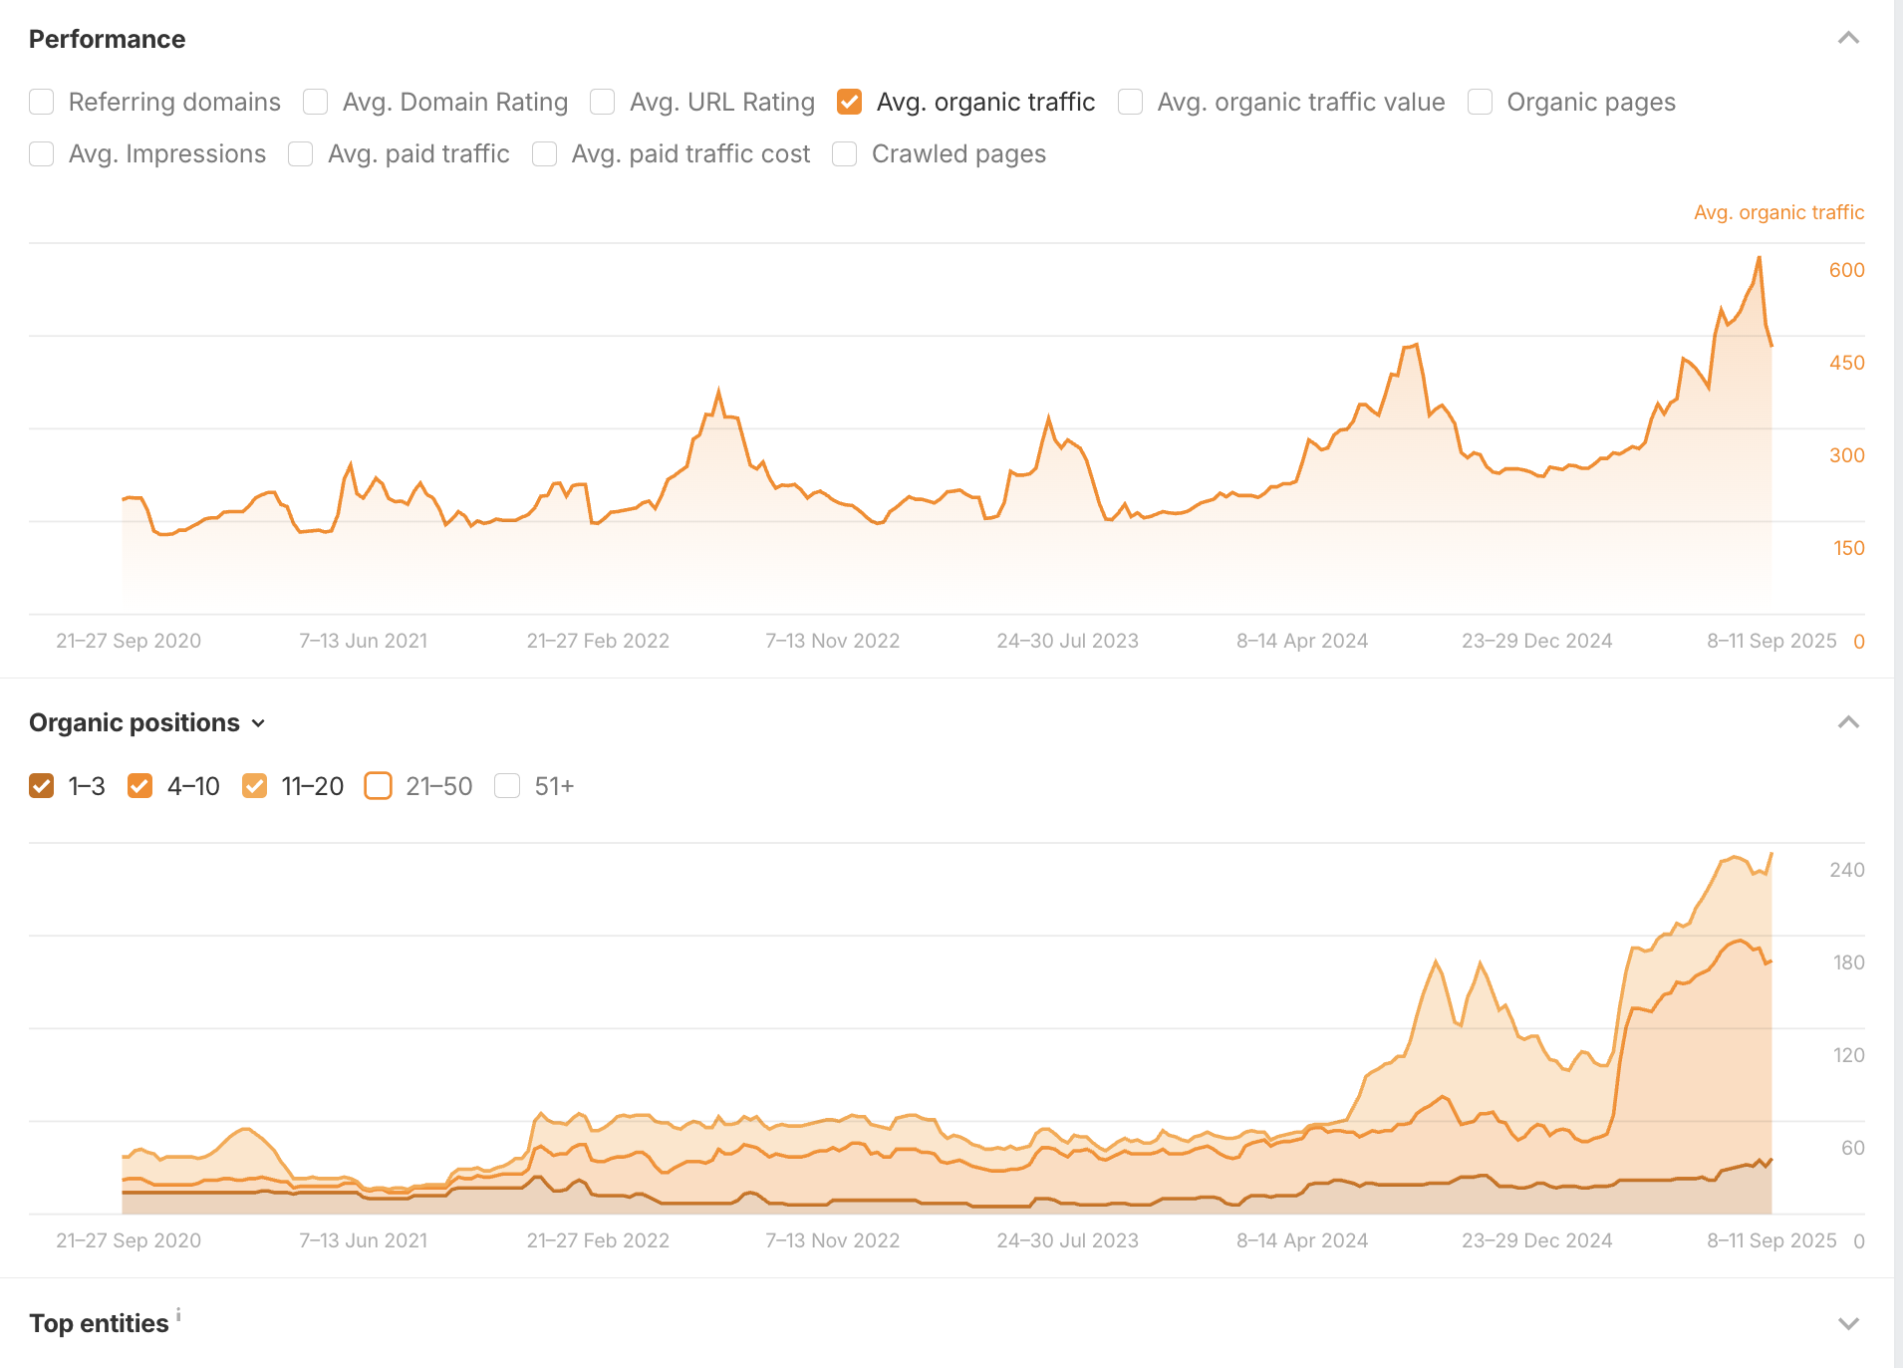Check the Avg. URL Rating box
The width and height of the screenshot is (1903, 1368).
coord(603,102)
